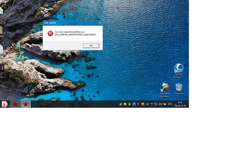Click the 'Can not create Direct3DDevice:' message line
Screen dimensions: 251x141
click(x=70, y=32)
